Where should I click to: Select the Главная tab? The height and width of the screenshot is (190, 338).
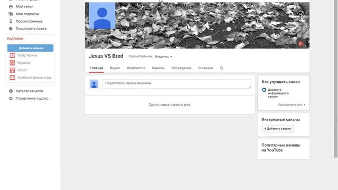pyautogui.click(x=96, y=68)
